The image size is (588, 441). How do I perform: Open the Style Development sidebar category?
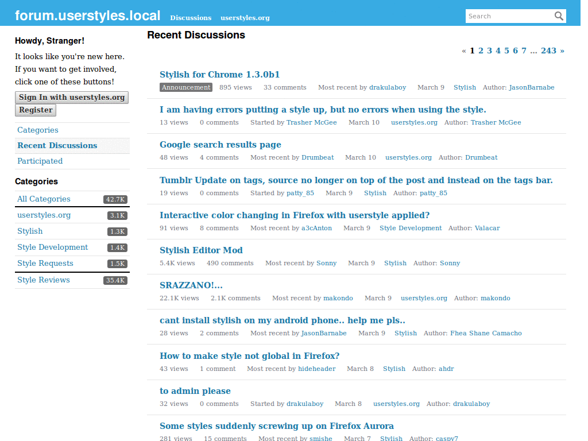pos(52,247)
